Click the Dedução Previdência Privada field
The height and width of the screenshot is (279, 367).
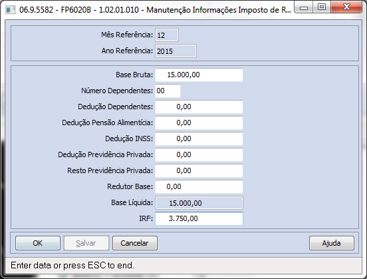(x=199, y=154)
